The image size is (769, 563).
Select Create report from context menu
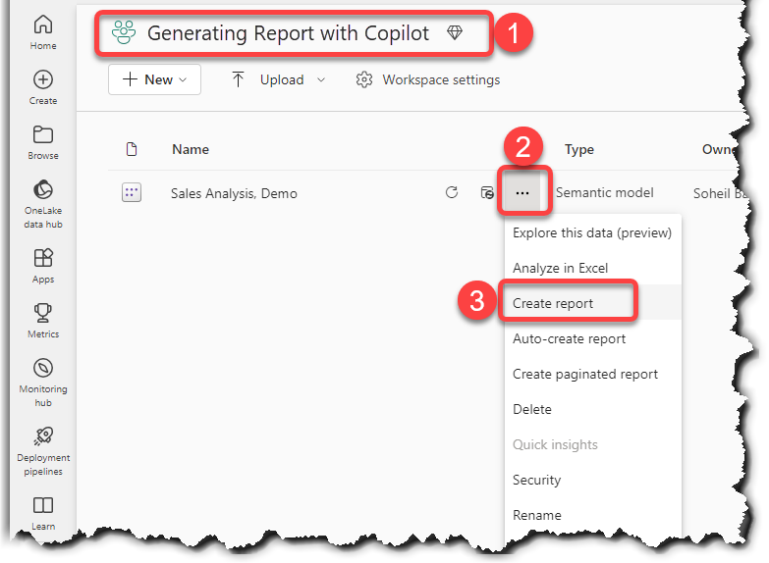pos(553,304)
